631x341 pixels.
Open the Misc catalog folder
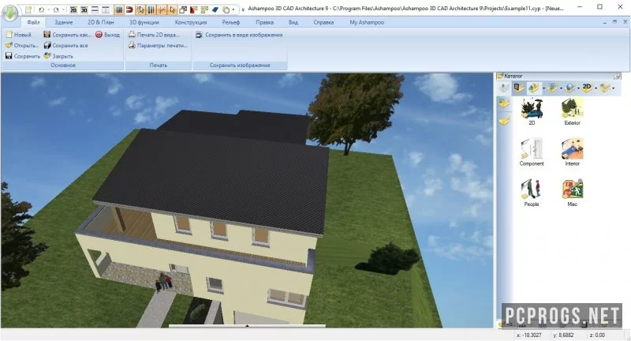[572, 193]
